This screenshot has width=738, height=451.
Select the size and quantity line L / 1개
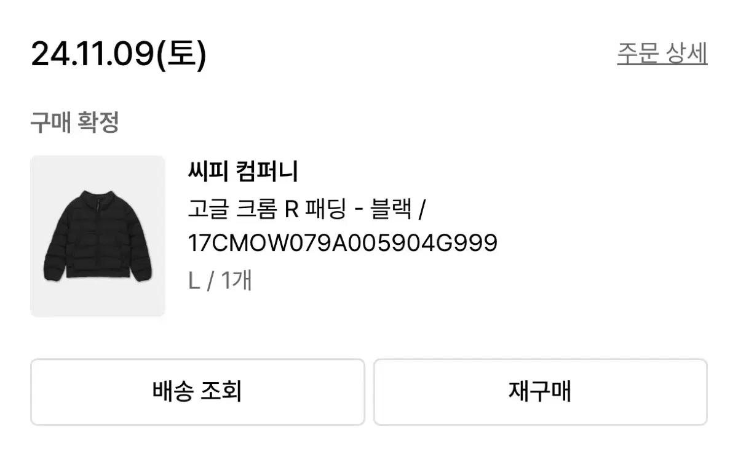click(220, 281)
